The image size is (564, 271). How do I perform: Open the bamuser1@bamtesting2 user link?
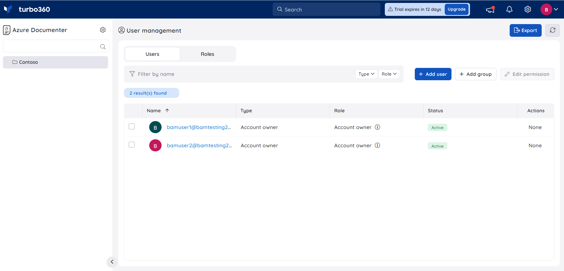199,127
